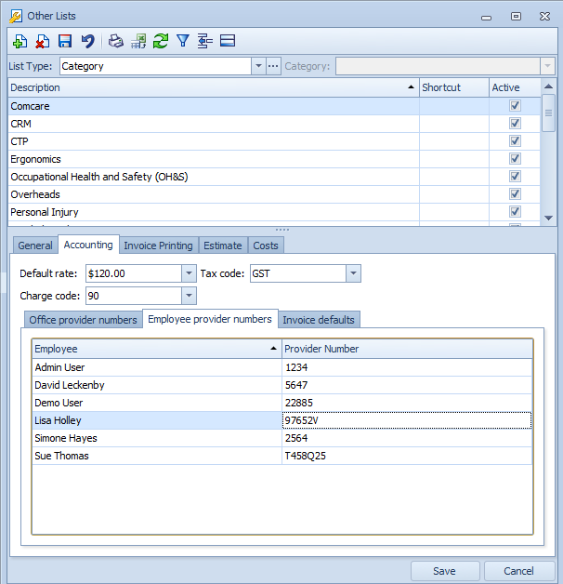
Task: Click the ellipsis button next to List Type
Action: [x=273, y=66]
